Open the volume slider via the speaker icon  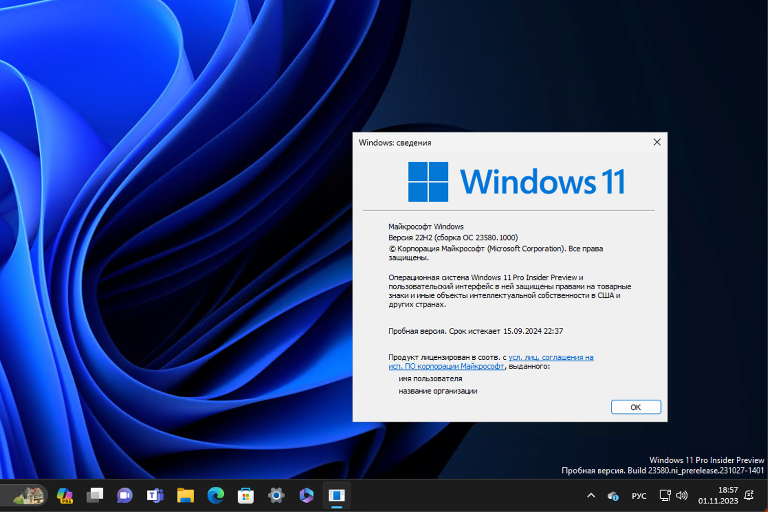click(x=682, y=496)
